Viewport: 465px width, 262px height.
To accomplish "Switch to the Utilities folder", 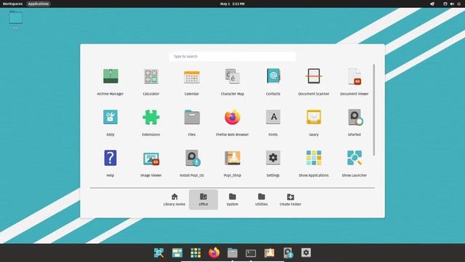I will [262, 199].
